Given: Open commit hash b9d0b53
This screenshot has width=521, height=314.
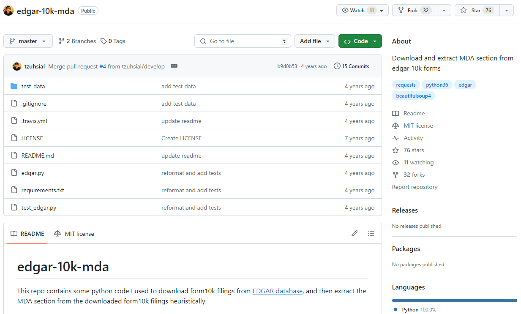Looking at the screenshot, I should coord(287,66).
